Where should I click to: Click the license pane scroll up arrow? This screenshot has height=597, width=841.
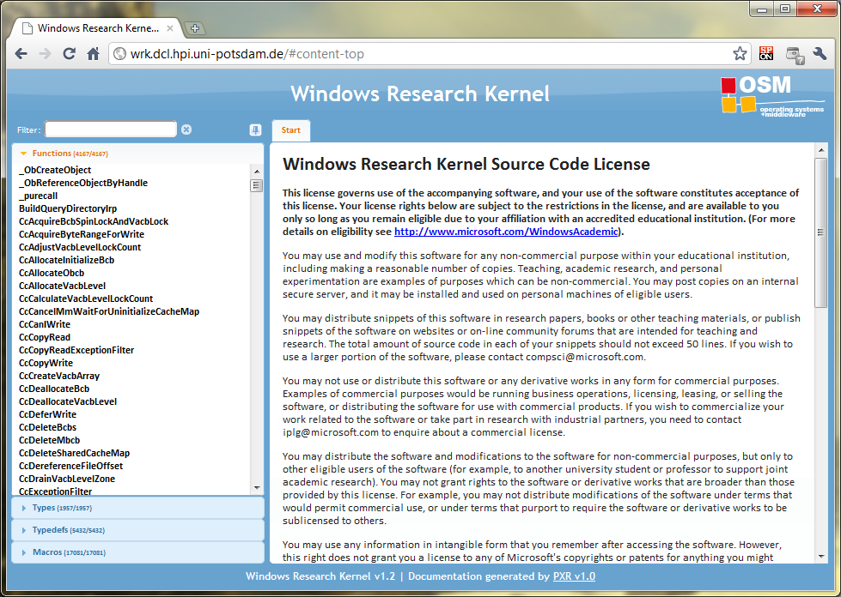[x=820, y=150]
